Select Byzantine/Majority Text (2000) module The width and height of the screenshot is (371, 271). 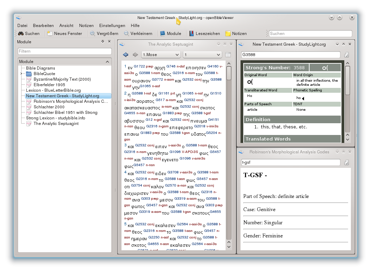point(62,79)
